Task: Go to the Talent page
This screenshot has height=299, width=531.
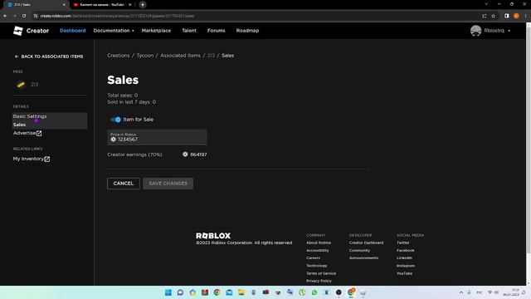Action: pos(189,31)
